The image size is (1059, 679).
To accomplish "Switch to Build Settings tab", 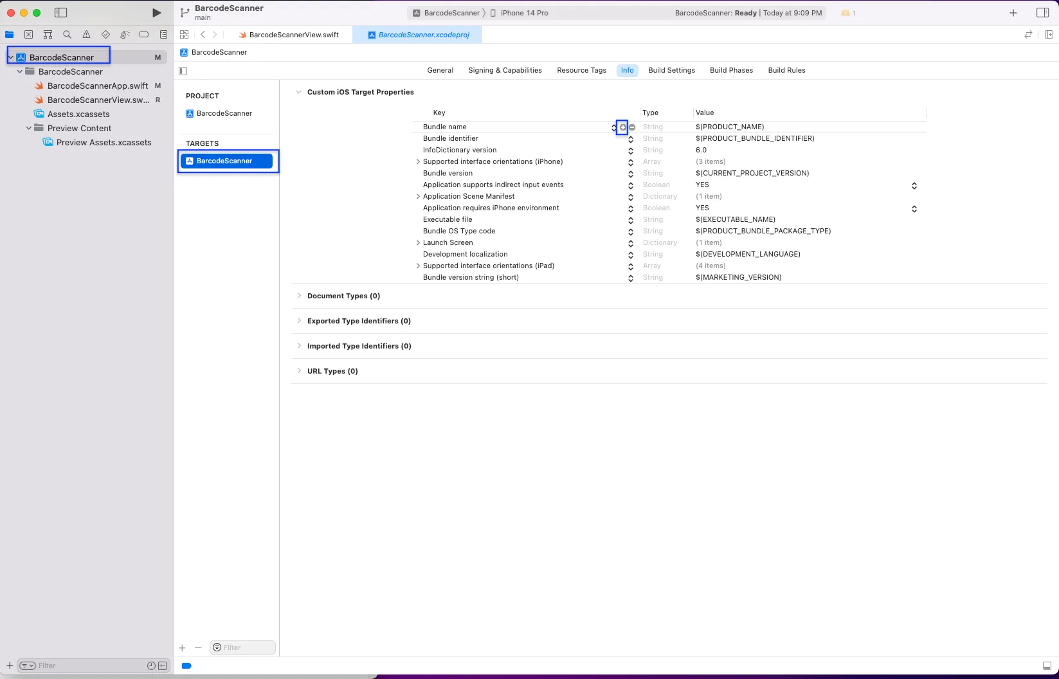I will pyautogui.click(x=671, y=71).
